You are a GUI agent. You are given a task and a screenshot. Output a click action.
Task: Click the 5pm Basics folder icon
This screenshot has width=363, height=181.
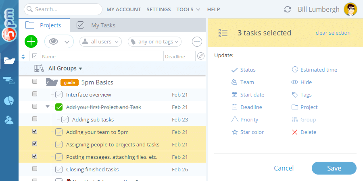[52, 82]
